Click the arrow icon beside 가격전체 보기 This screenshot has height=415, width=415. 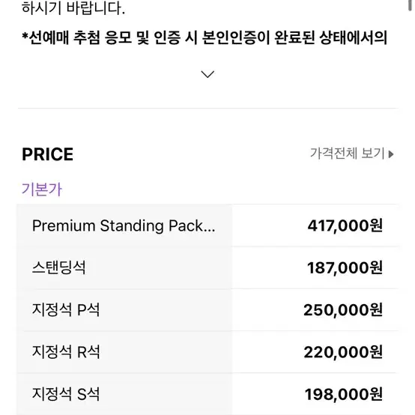(391, 154)
